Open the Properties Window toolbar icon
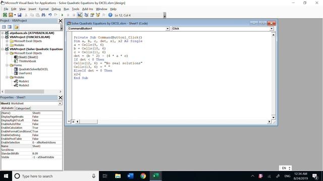Screen dimensions: 323x181 point(92,15)
